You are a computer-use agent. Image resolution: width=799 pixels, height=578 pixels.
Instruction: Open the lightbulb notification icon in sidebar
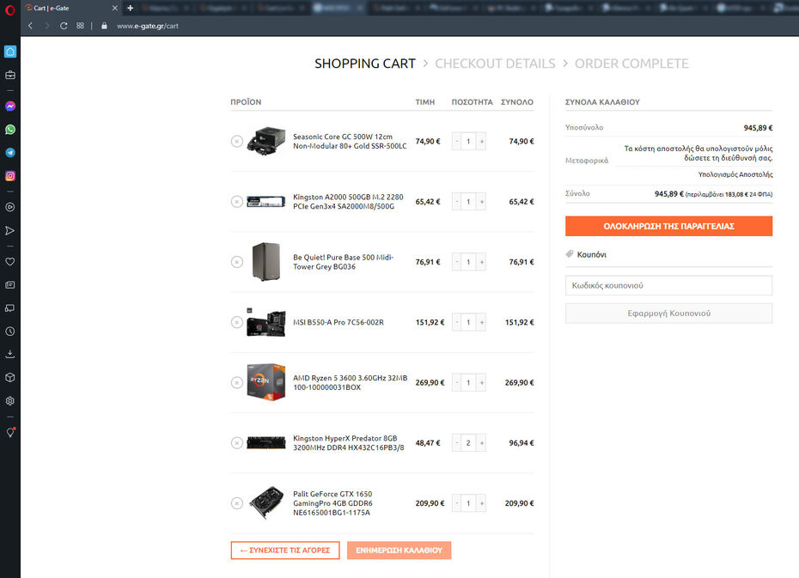[10, 432]
